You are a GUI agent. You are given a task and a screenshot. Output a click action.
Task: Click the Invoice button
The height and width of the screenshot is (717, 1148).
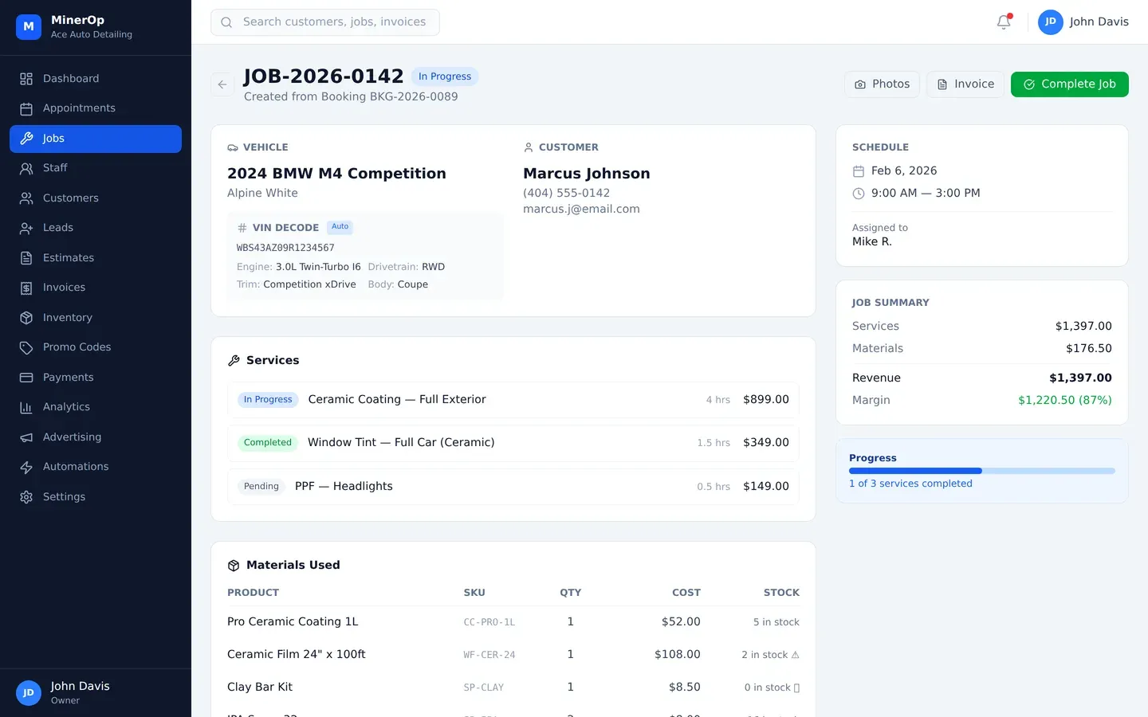click(965, 84)
